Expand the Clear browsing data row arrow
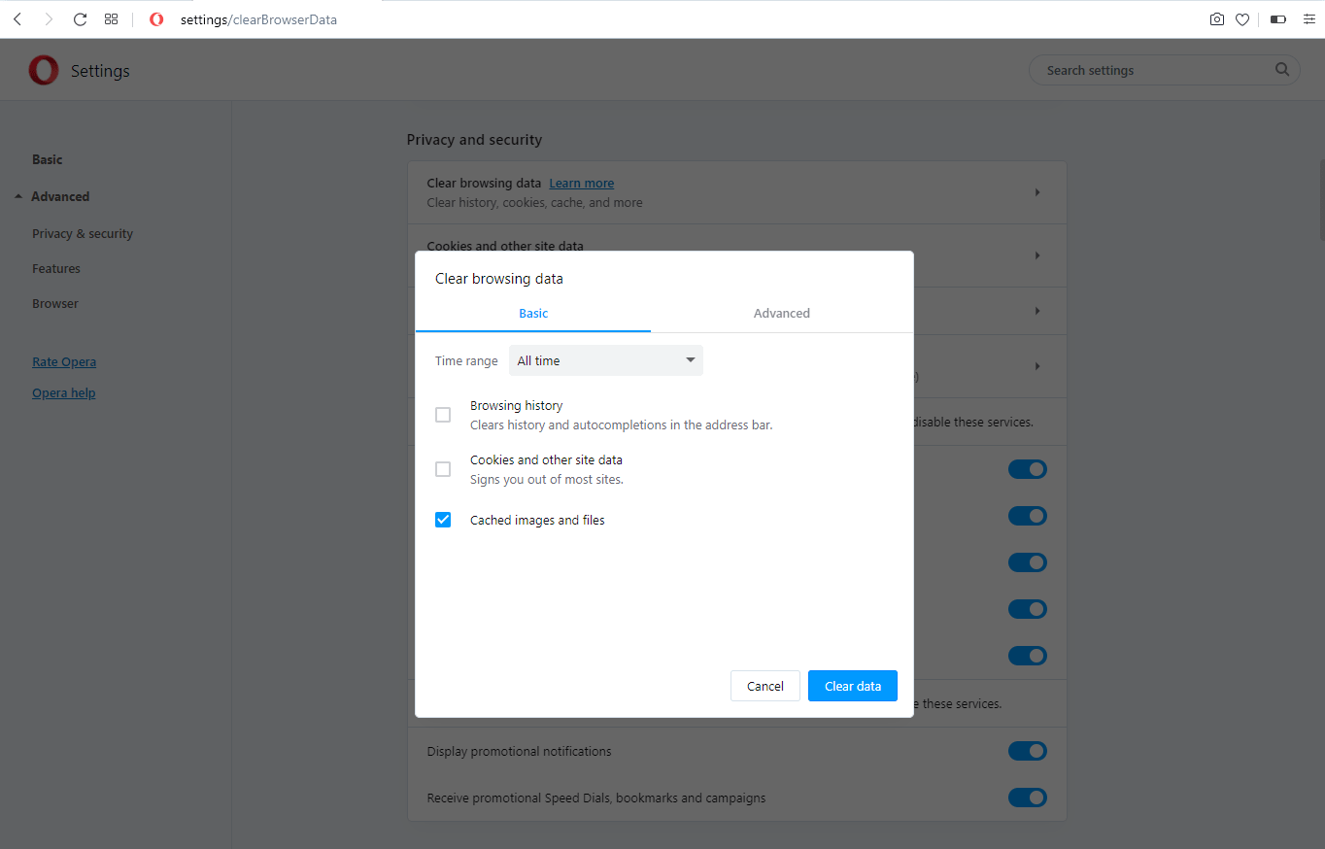Screen dimensions: 1325x849 (x=1037, y=192)
